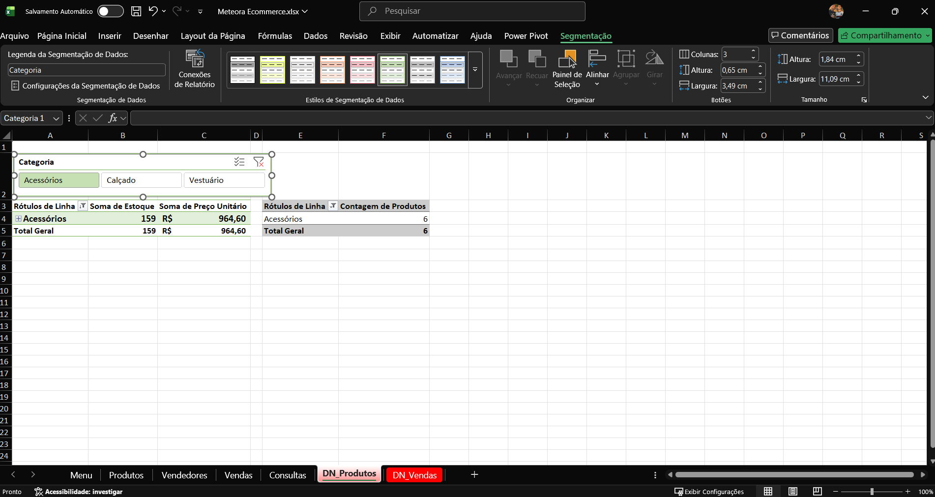
Task: Select the Vestuário slicer item
Action: point(224,180)
